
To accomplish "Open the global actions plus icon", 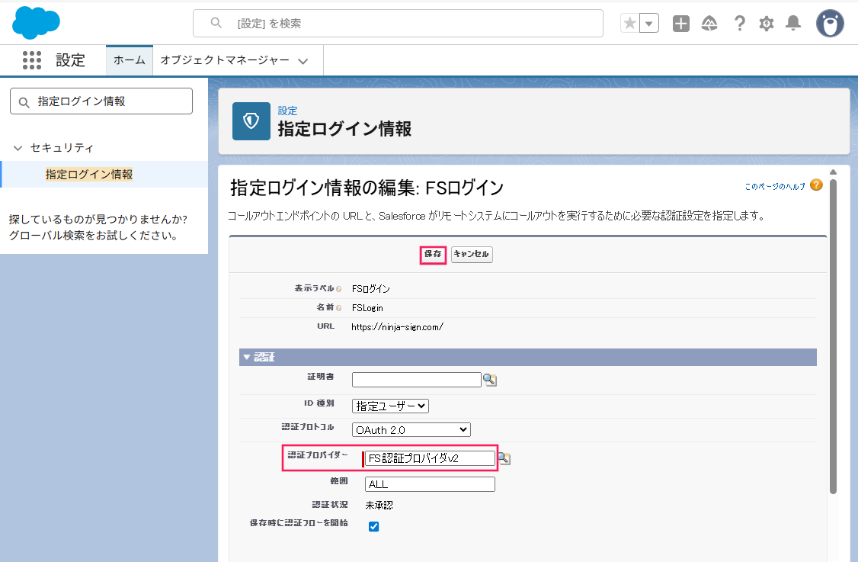I will [x=680, y=23].
